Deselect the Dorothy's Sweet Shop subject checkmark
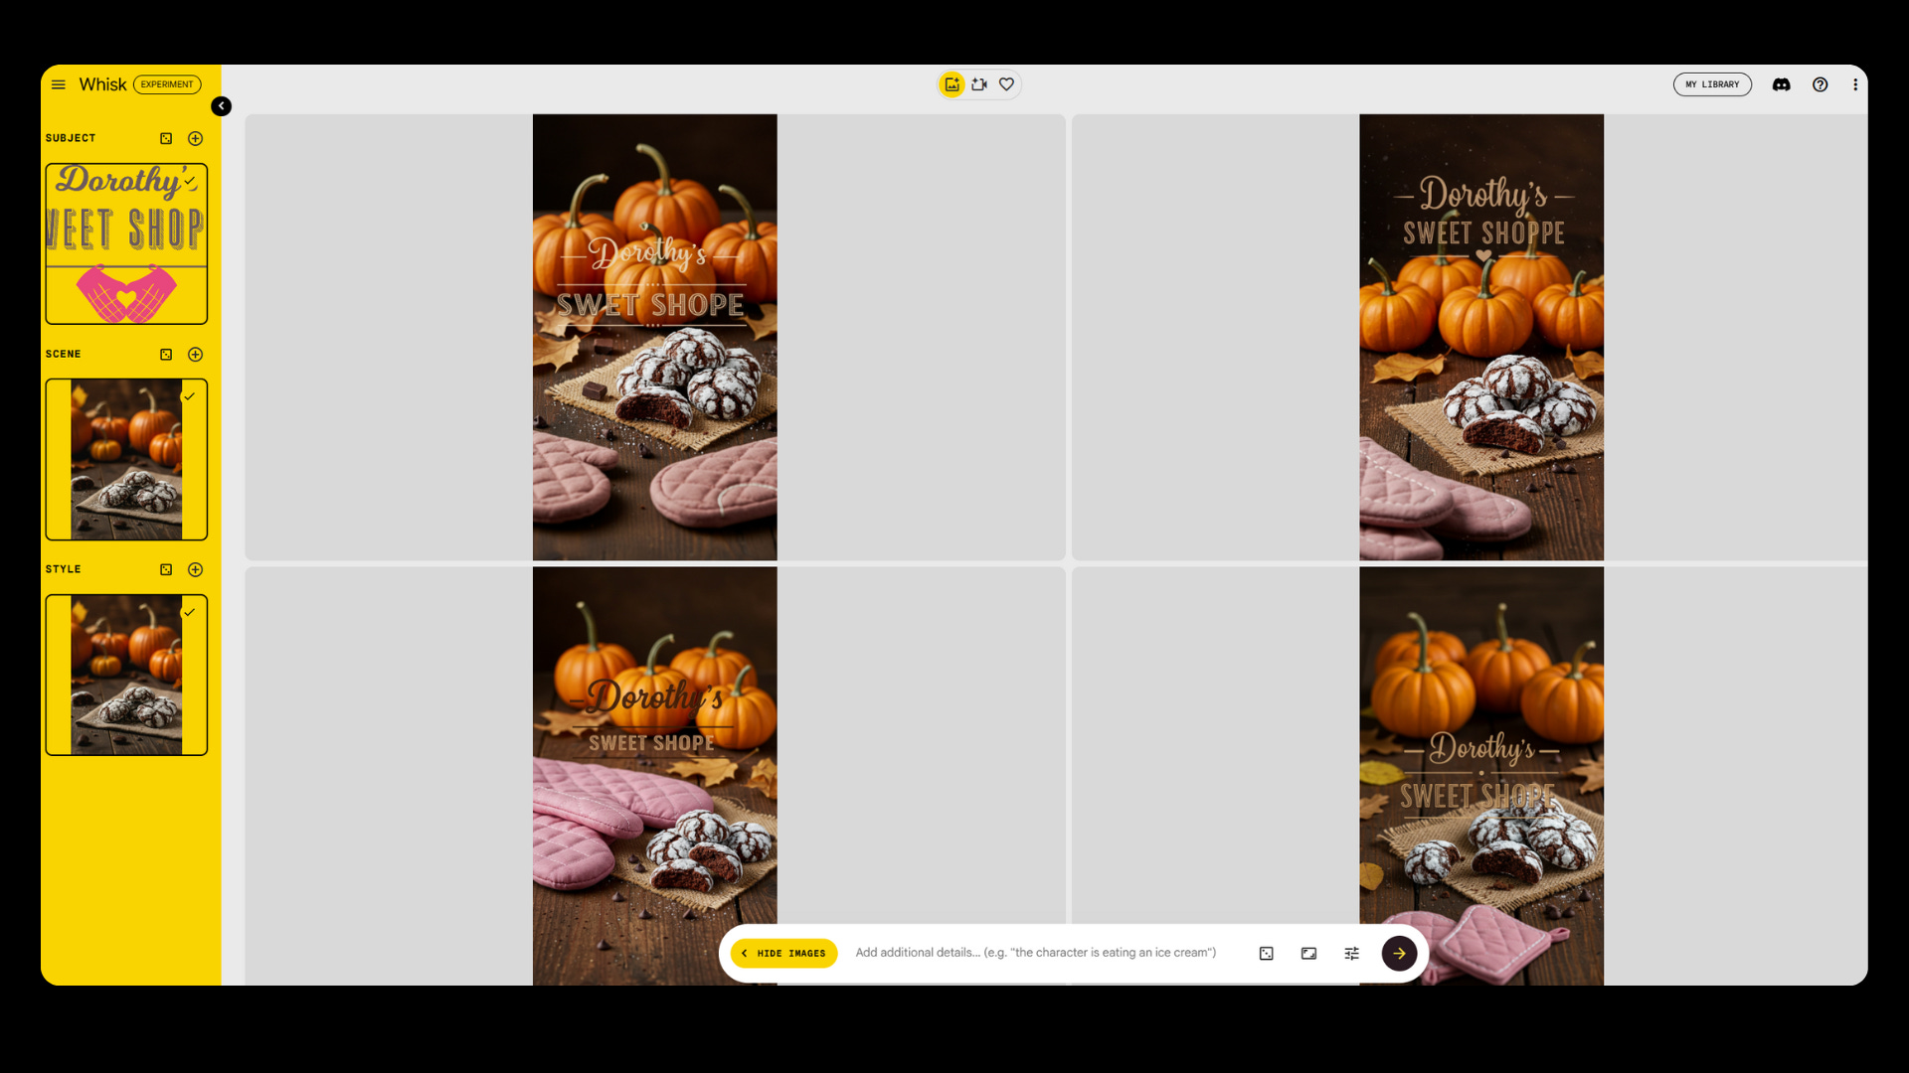The height and width of the screenshot is (1073, 1909). [190, 182]
